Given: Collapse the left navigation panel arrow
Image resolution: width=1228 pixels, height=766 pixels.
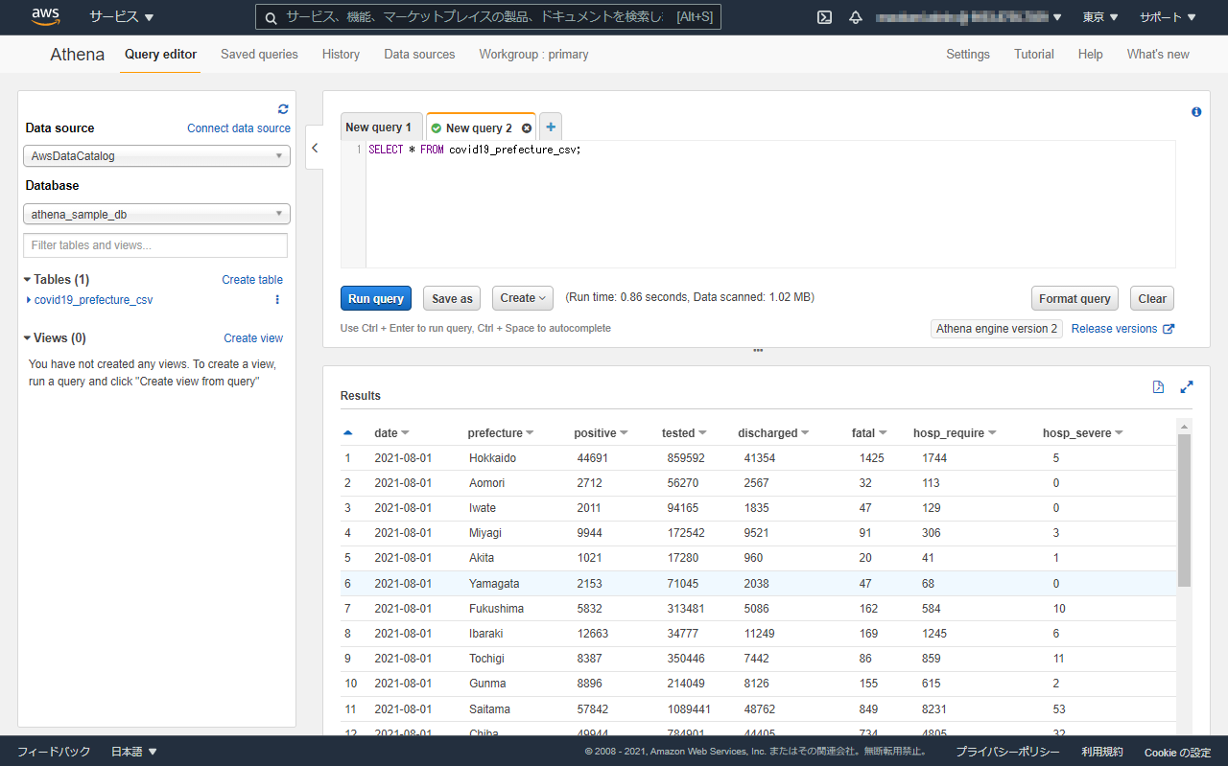Looking at the screenshot, I should (315, 148).
